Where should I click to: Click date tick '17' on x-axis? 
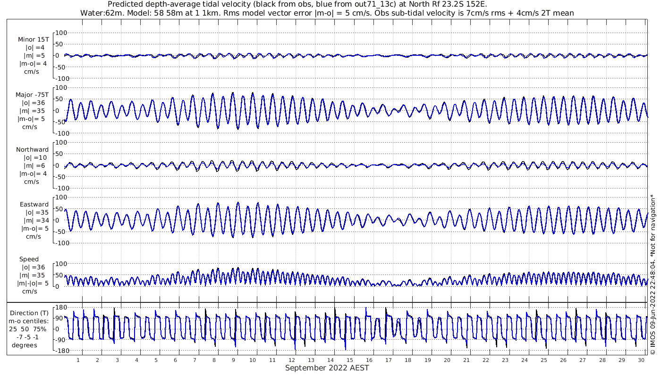389,360
